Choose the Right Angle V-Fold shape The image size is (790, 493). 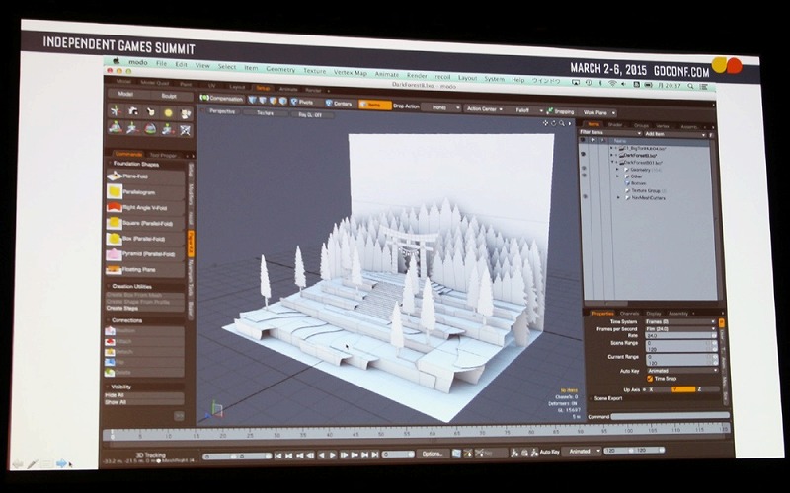145,207
